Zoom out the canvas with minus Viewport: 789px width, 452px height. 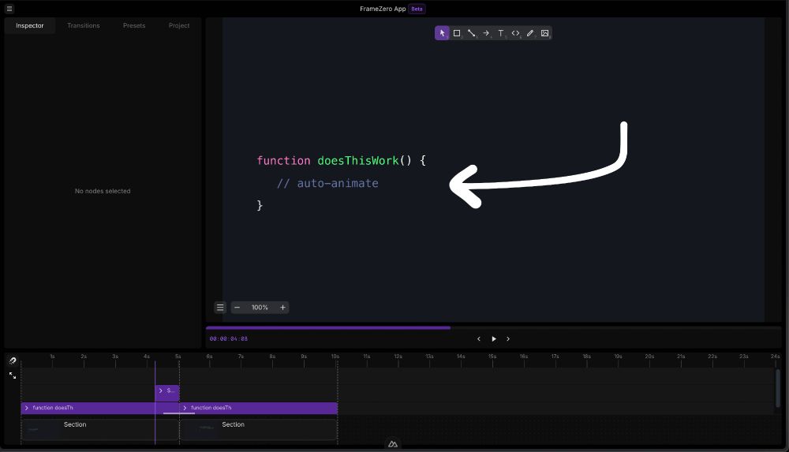point(237,308)
